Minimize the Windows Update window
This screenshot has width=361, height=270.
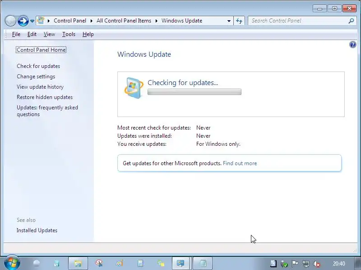(319, 9)
